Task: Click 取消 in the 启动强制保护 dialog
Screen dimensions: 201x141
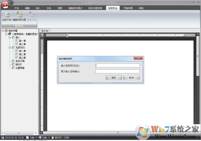Action: pos(131,78)
